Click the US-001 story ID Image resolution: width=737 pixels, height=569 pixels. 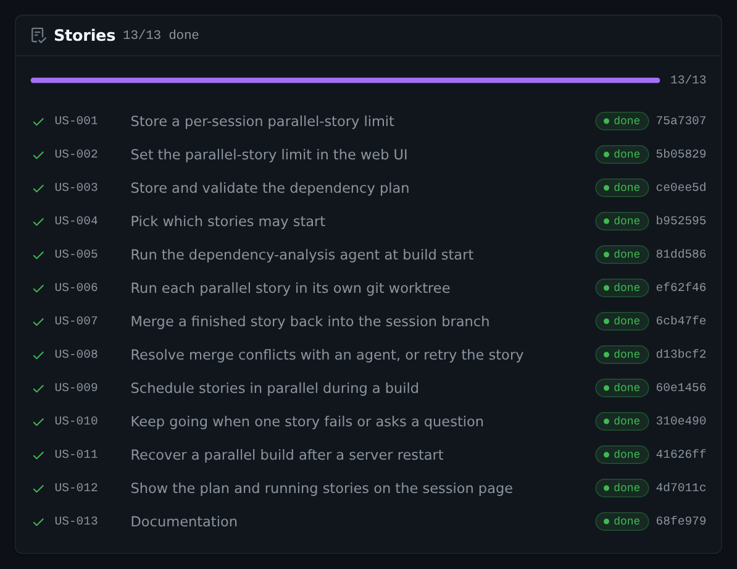[76, 121]
